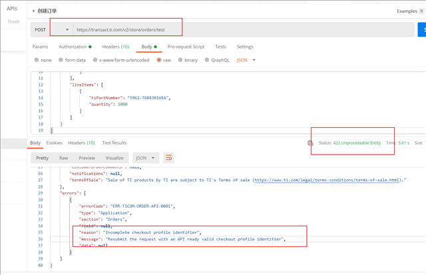Select x-www-form-urlencoded body type
This screenshot has width=426, height=275.
coord(94,60)
